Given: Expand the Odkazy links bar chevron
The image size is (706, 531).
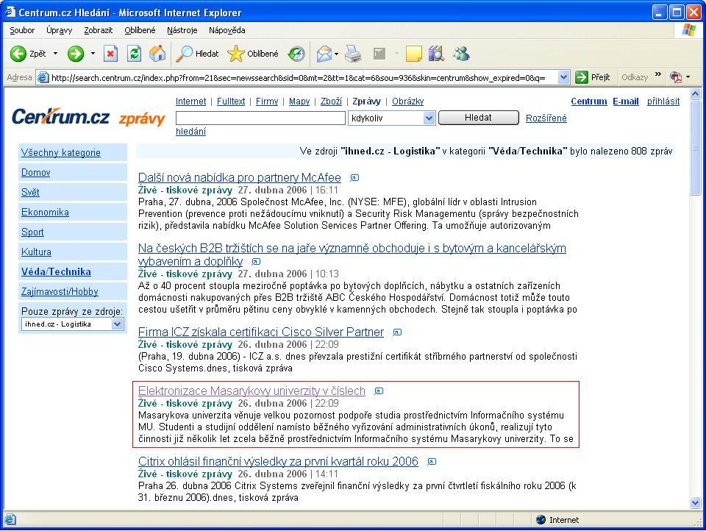Looking at the screenshot, I should [657, 74].
